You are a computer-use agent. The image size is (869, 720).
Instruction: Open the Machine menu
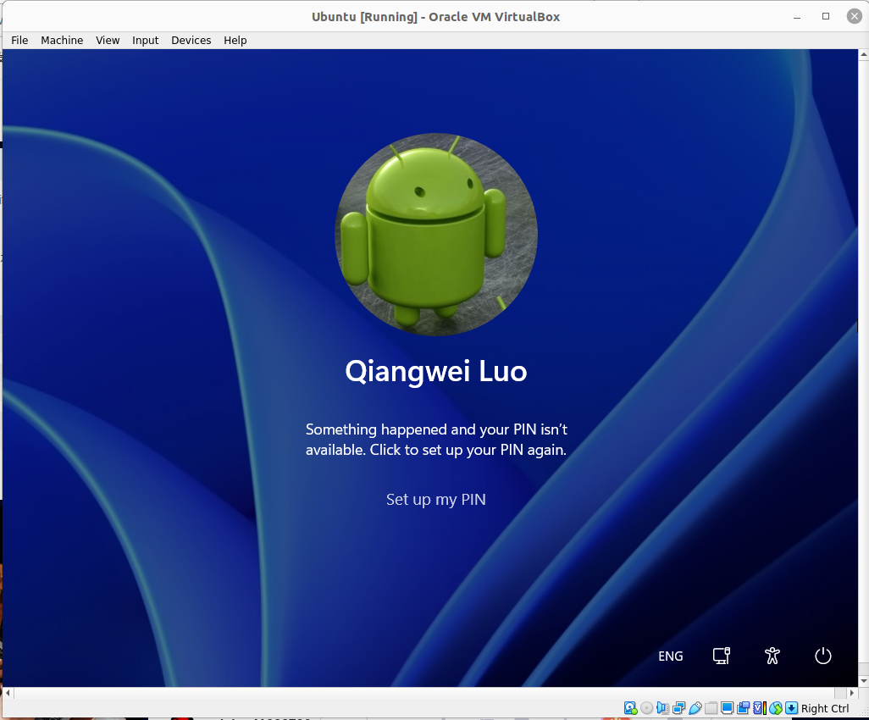(x=62, y=40)
